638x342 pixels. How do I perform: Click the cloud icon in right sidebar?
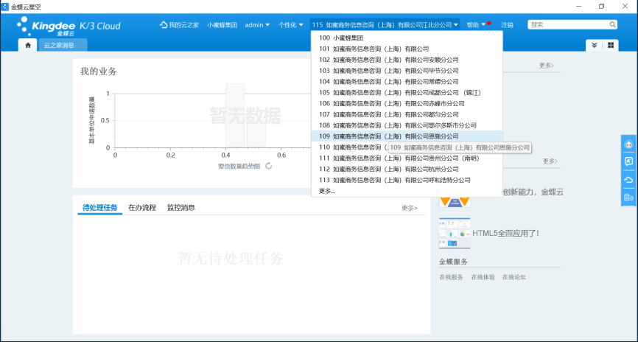(628, 179)
